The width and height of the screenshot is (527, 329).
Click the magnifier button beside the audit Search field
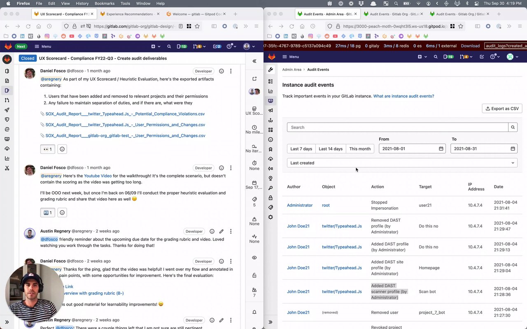(513, 127)
